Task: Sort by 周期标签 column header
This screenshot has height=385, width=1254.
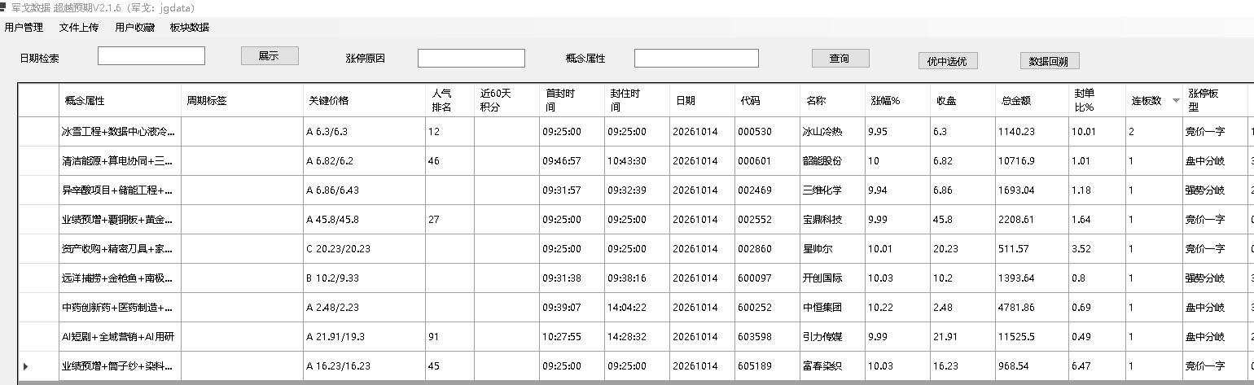Action: coord(242,101)
